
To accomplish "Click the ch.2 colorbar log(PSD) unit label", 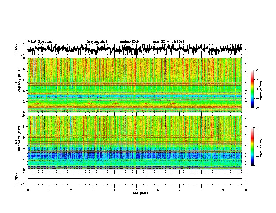I will [261, 148].
